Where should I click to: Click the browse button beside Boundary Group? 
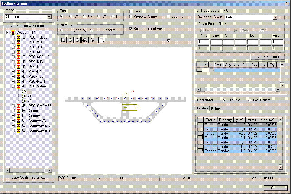(x=282, y=17)
